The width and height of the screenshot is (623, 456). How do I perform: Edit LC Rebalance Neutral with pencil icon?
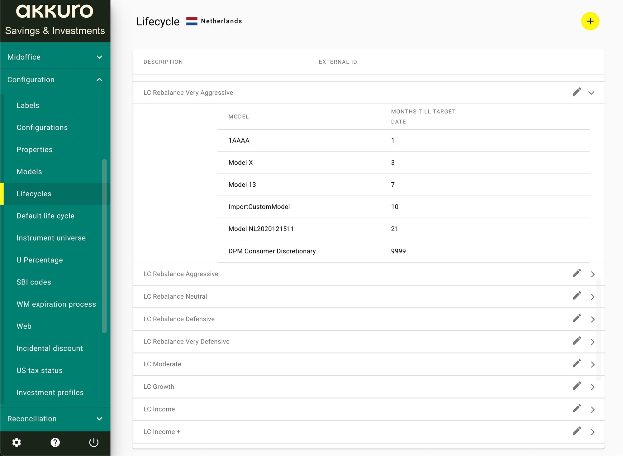click(x=577, y=296)
